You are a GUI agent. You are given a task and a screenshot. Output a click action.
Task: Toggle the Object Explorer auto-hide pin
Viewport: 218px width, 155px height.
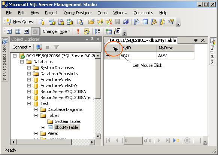coord(92,39)
